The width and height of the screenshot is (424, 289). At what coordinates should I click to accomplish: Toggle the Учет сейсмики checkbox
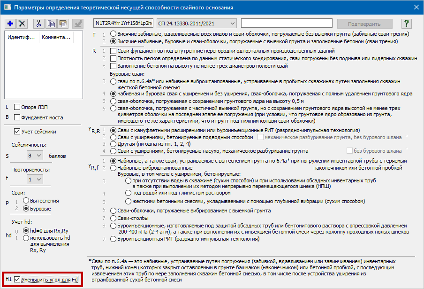click(17, 132)
